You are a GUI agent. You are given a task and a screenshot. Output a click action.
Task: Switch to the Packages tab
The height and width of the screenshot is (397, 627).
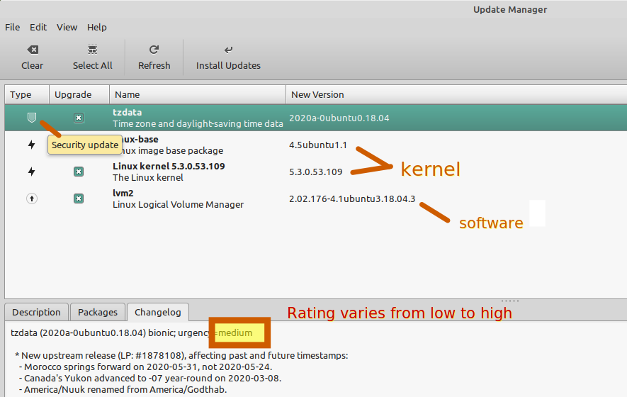[x=98, y=312]
